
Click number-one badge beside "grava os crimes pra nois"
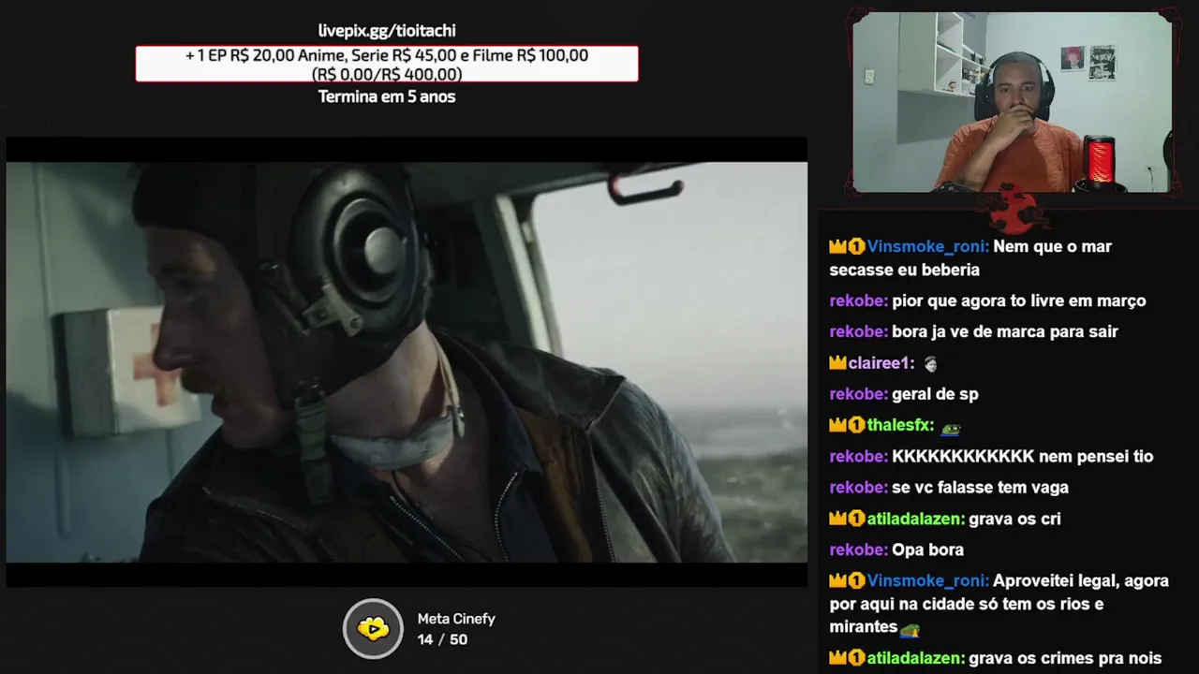click(856, 658)
